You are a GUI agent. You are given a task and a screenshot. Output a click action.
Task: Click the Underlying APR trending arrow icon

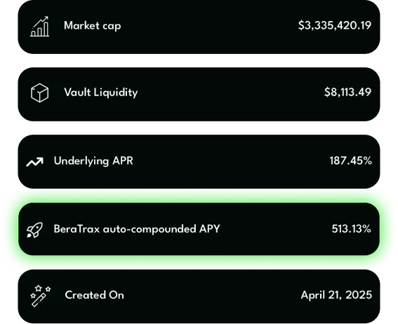click(35, 162)
